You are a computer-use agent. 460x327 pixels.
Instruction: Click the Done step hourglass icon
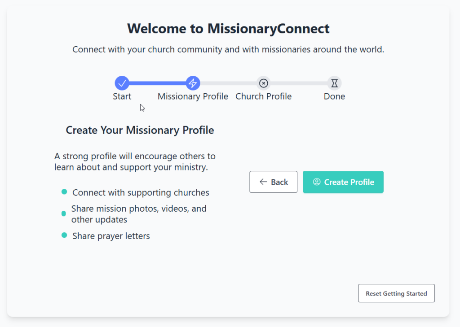(x=334, y=83)
